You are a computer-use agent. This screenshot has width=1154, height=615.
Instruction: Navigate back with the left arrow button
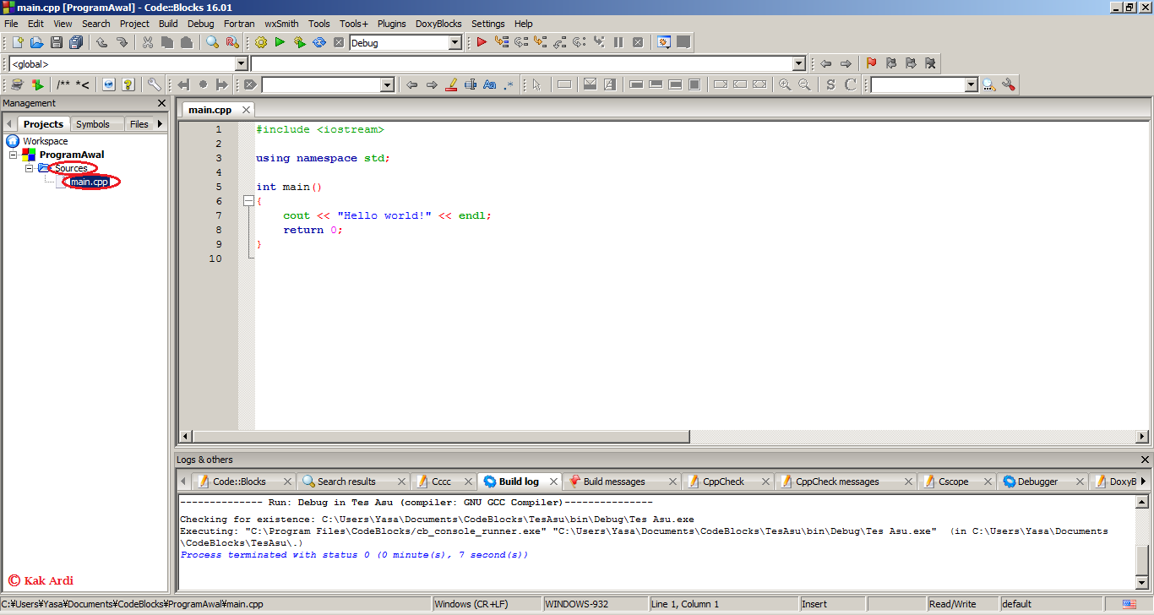(826, 63)
